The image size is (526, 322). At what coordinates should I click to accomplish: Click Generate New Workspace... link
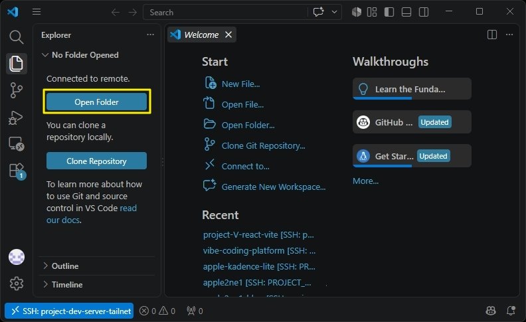point(274,187)
